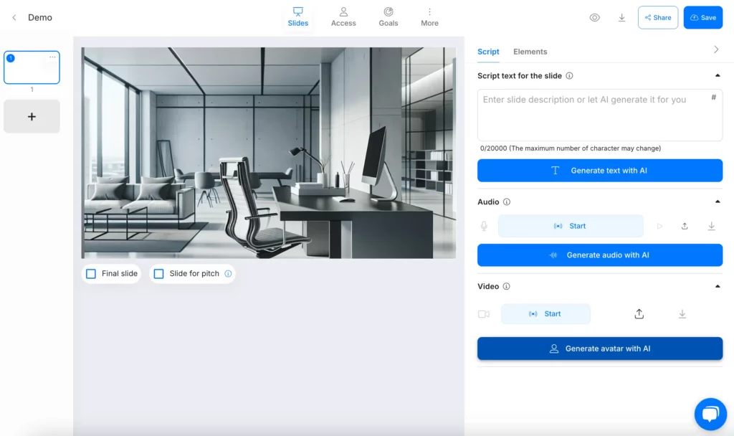The image size is (734, 436).
Task: Click the back arrow next to Demo
Action: (14, 17)
